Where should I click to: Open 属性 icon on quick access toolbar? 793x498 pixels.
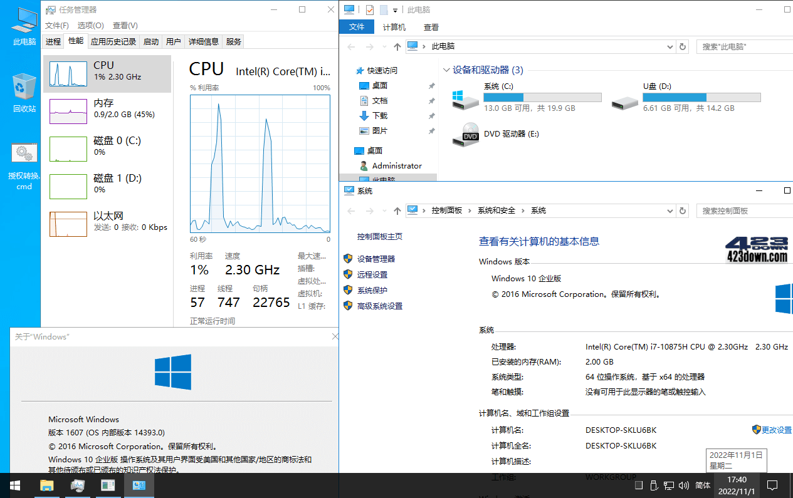point(370,10)
